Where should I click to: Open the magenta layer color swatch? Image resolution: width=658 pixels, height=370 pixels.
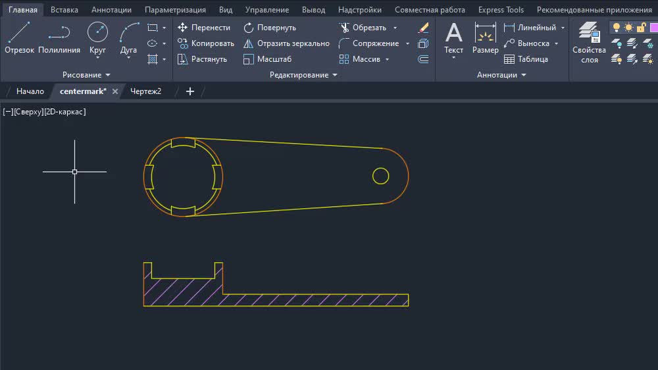(x=654, y=28)
